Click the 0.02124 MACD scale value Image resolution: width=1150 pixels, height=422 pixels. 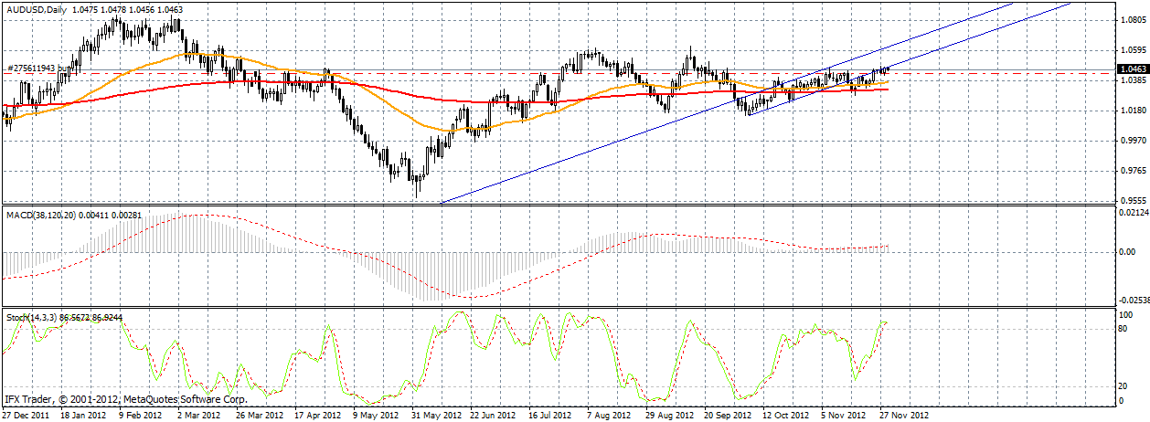click(1134, 213)
